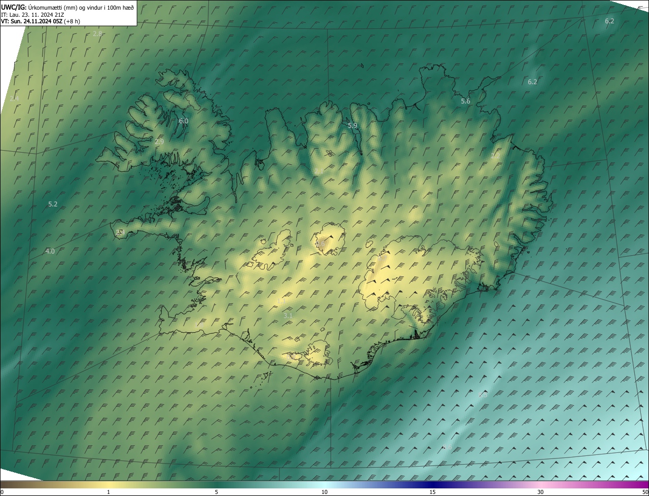Click the color bar tick label 5
Image resolution: width=649 pixels, height=496 pixels.
coord(217,492)
